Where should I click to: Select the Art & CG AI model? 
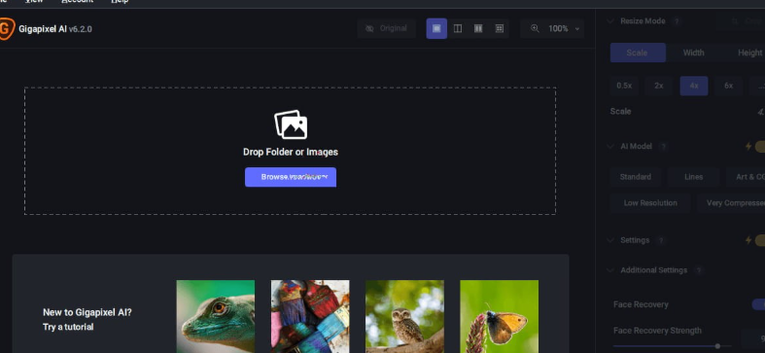pyautogui.click(x=746, y=177)
